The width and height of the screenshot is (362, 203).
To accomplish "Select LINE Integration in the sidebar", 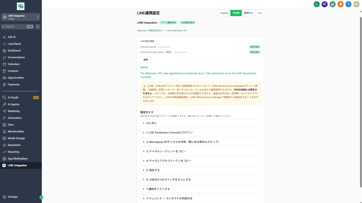I will tap(21, 165).
